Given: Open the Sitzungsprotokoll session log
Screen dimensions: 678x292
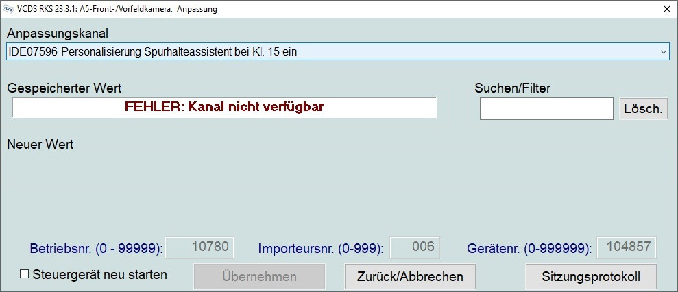Looking at the screenshot, I should [591, 277].
